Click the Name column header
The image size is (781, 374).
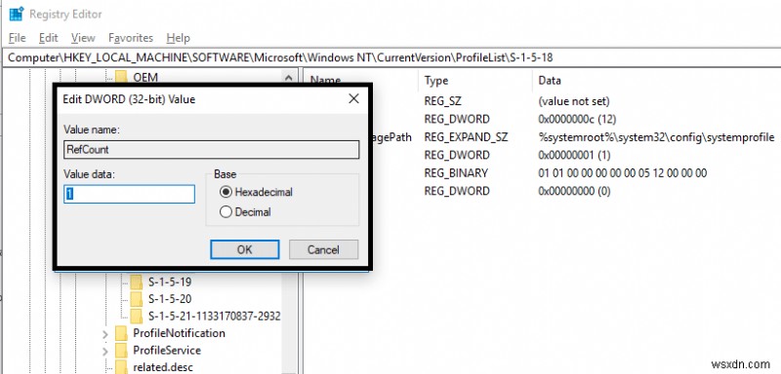point(325,81)
